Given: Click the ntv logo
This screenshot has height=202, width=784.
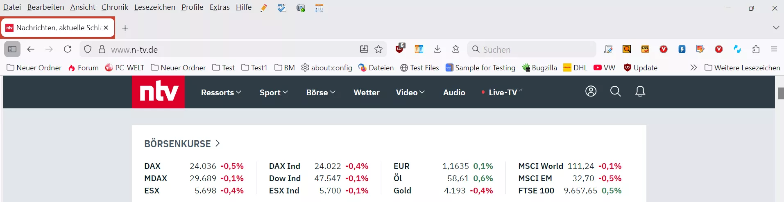Looking at the screenshot, I should [158, 92].
